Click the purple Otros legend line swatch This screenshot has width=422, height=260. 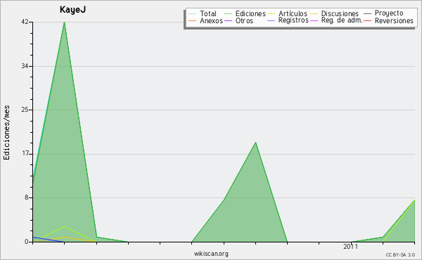228,20
